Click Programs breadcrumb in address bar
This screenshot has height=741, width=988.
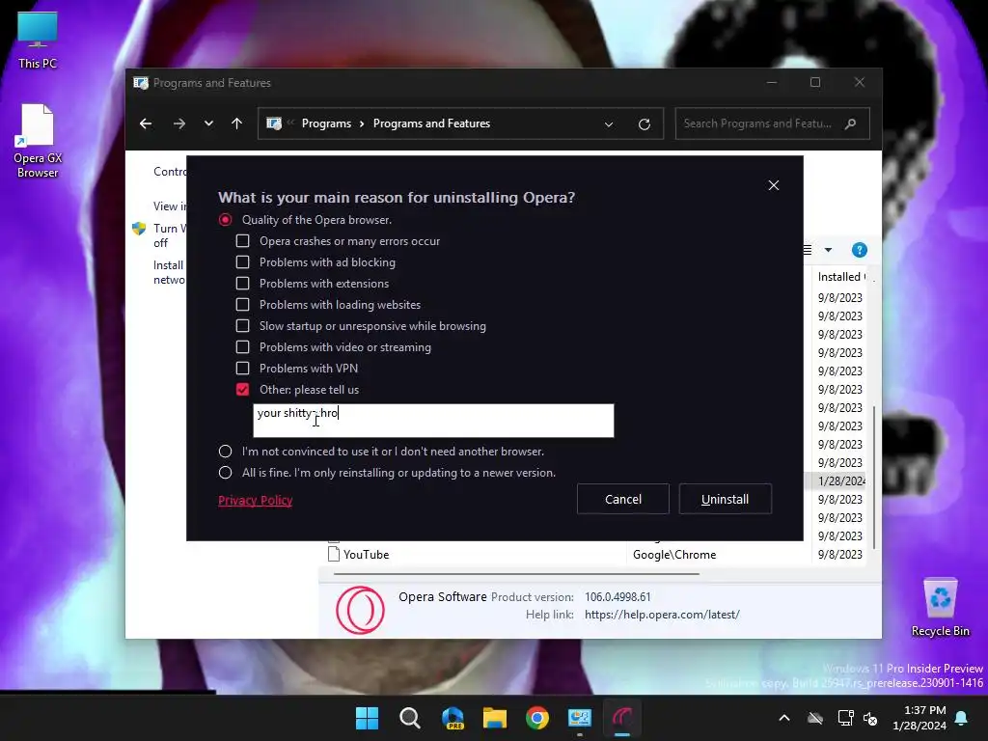(326, 123)
